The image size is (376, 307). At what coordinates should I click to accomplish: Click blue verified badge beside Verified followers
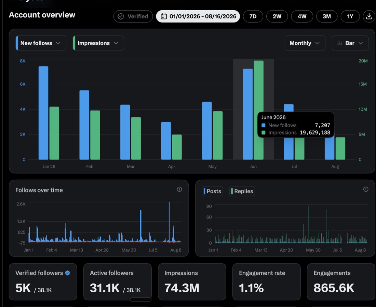[68, 273]
